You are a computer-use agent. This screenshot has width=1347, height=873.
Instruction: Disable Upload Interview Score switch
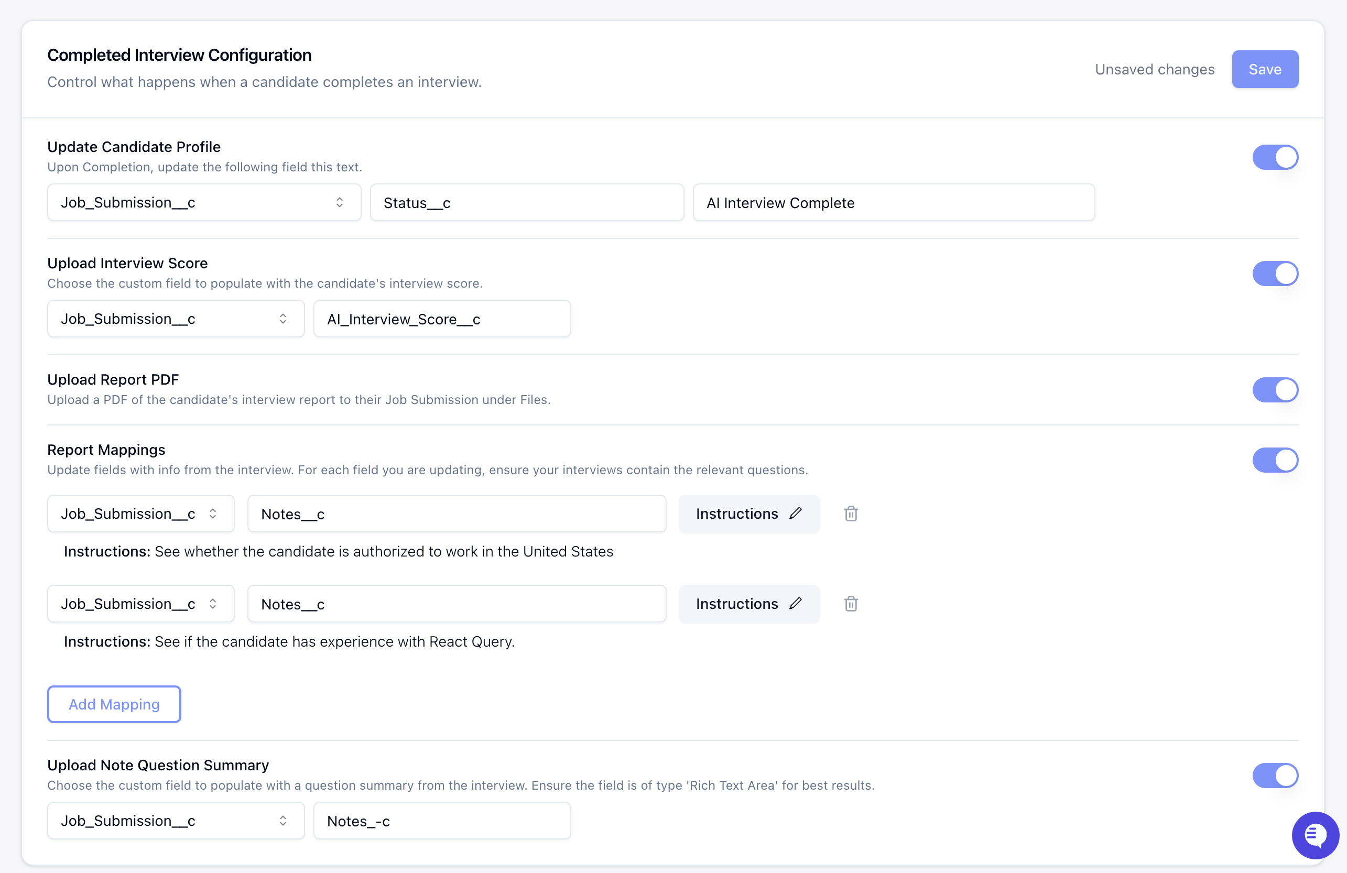pyautogui.click(x=1275, y=274)
